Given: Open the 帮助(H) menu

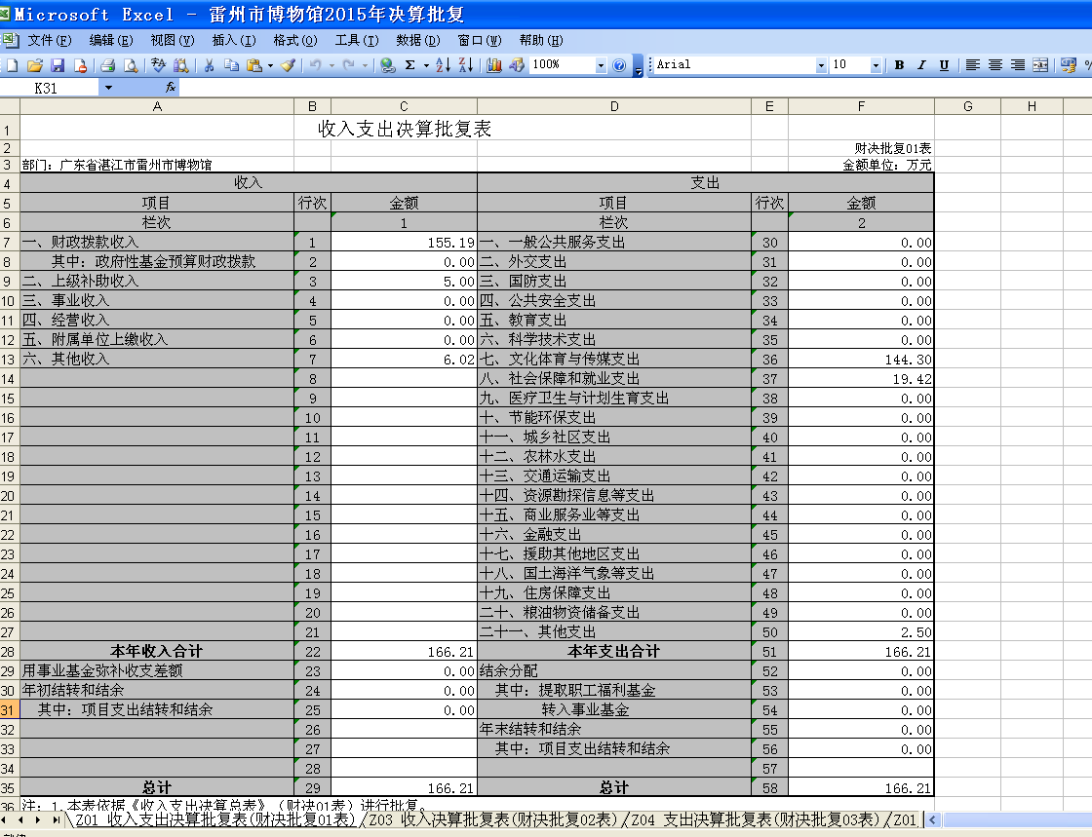Looking at the screenshot, I should click(x=541, y=40).
